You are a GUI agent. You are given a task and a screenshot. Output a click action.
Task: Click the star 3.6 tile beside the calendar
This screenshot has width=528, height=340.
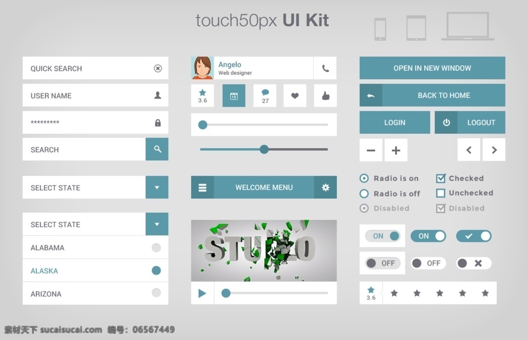202,96
